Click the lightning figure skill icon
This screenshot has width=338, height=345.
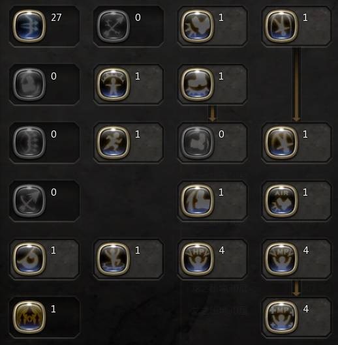click(114, 259)
